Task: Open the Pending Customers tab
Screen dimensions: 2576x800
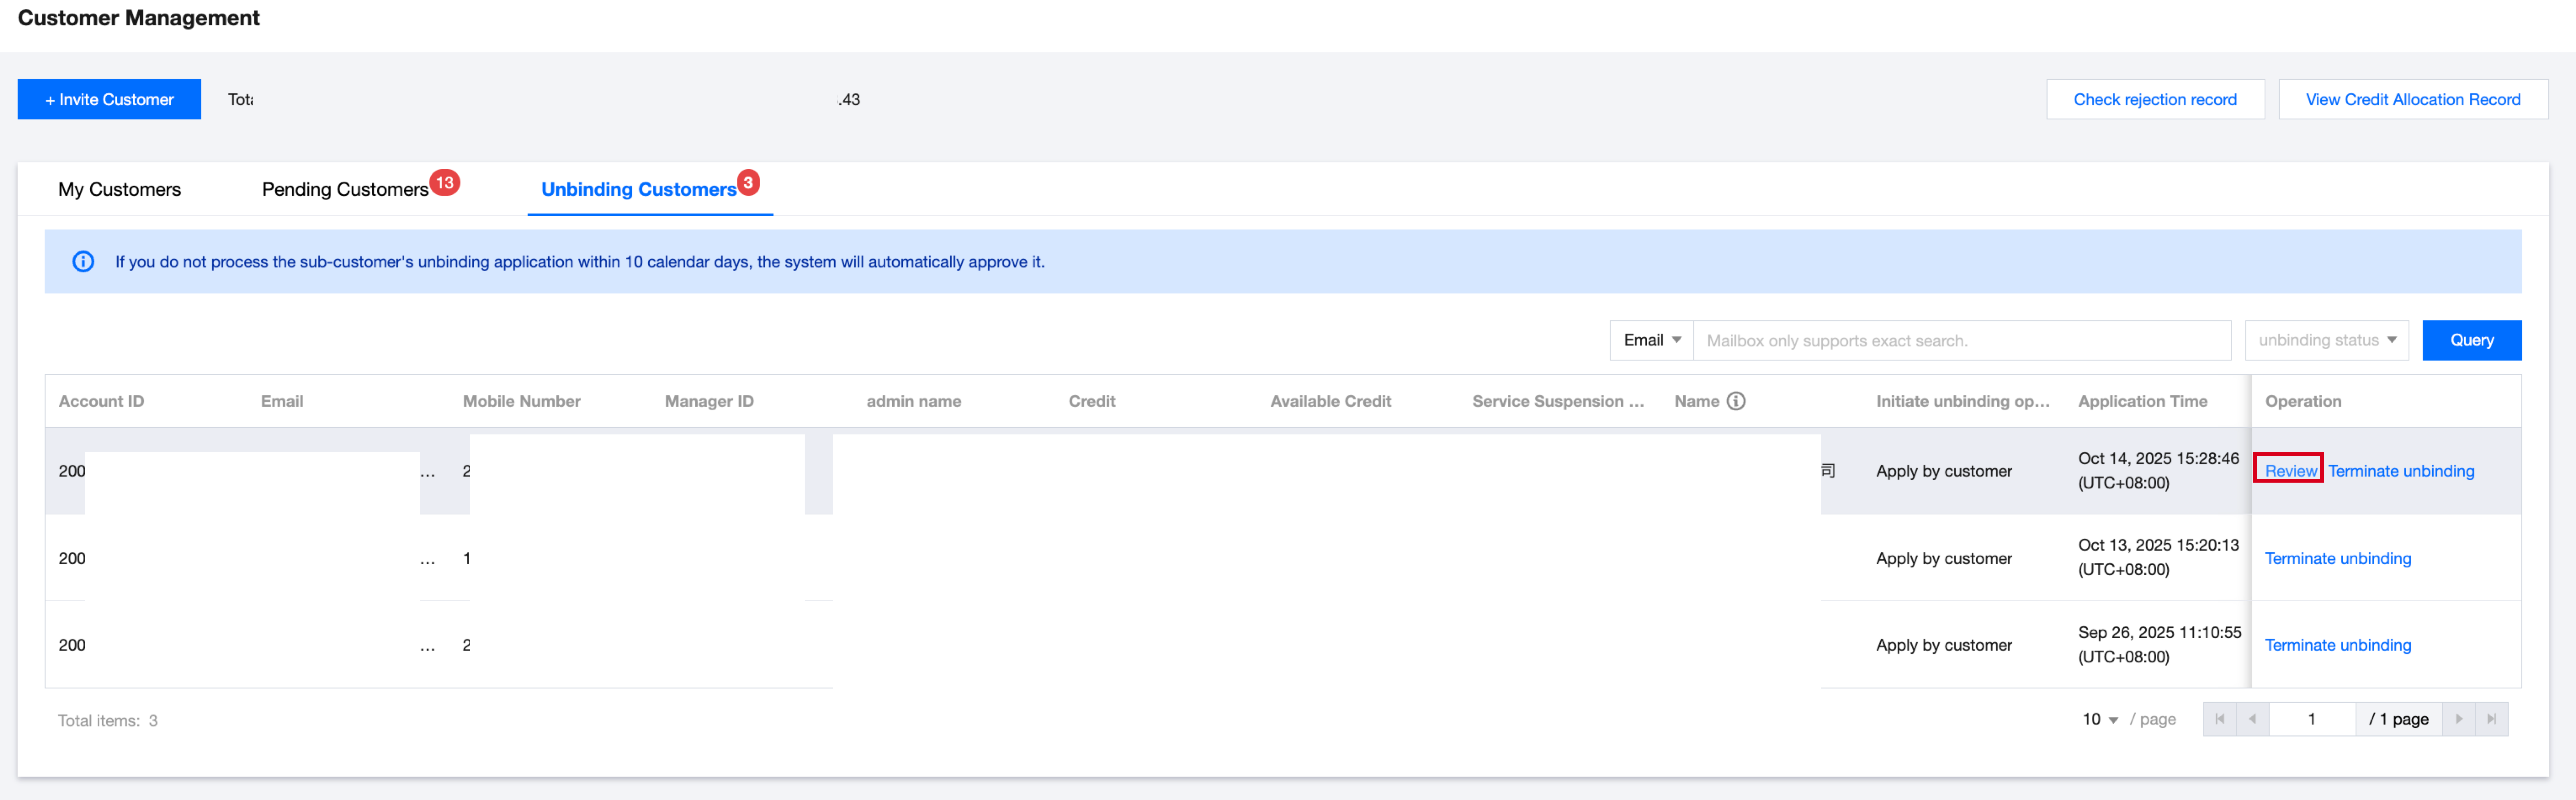Action: pos(345,190)
